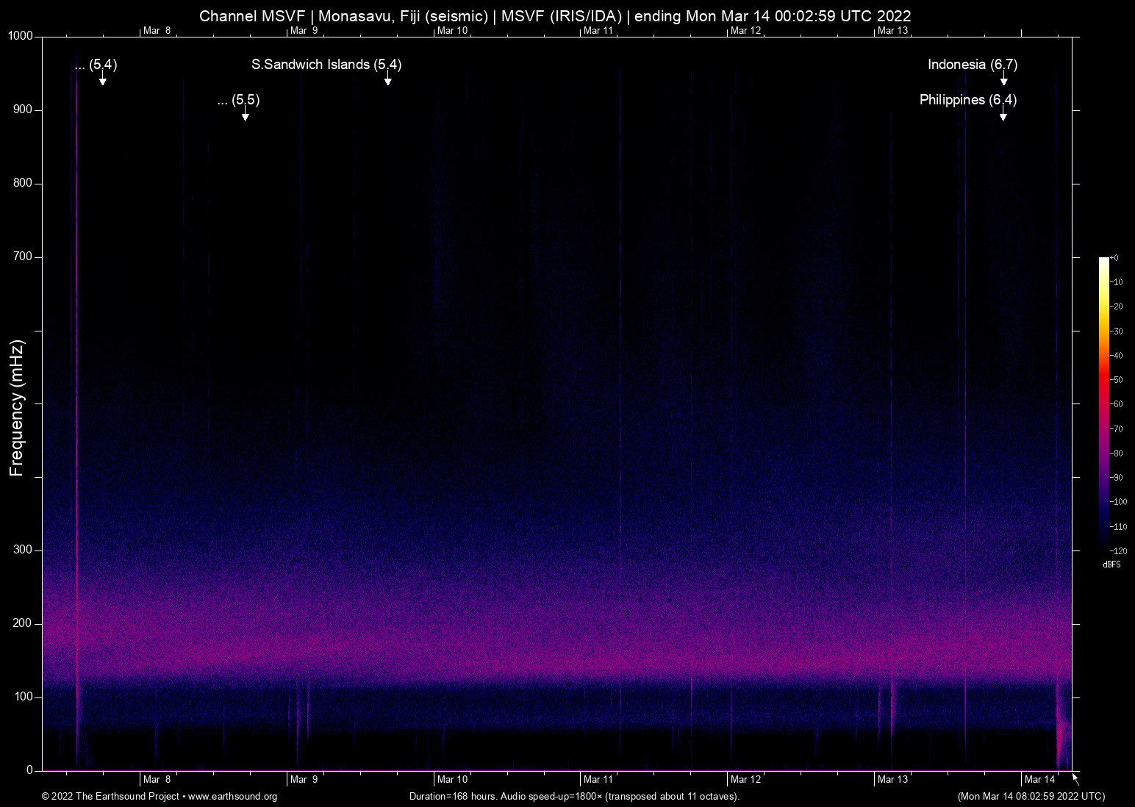Click the Frequency (mHz) axis title
Image resolution: width=1135 pixels, height=807 pixels.
(17, 408)
